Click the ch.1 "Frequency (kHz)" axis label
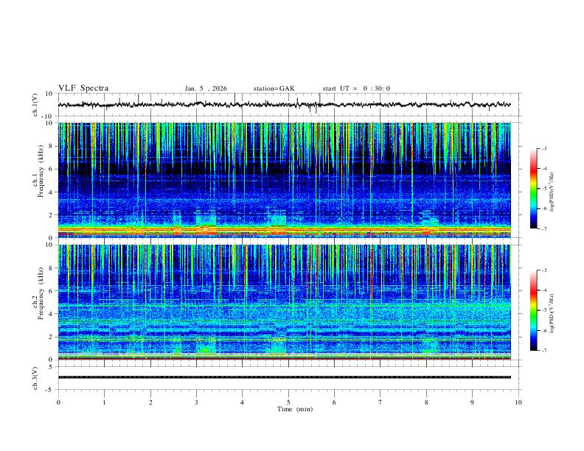584x451 pixels. 41,172
